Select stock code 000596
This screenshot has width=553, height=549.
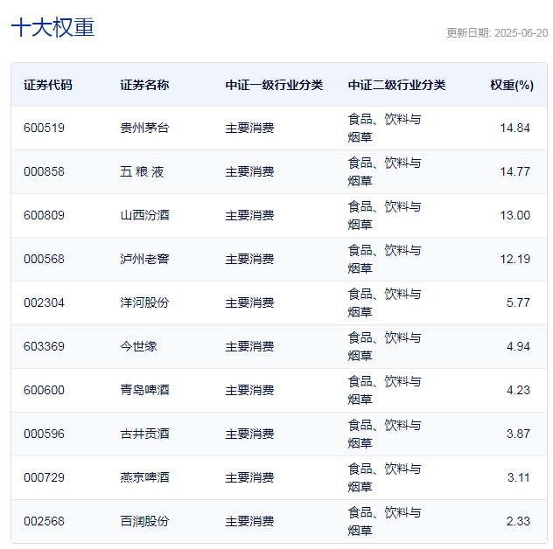coord(44,434)
